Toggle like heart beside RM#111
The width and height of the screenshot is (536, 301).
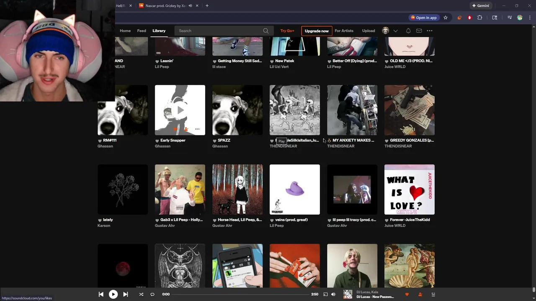coord(100,140)
